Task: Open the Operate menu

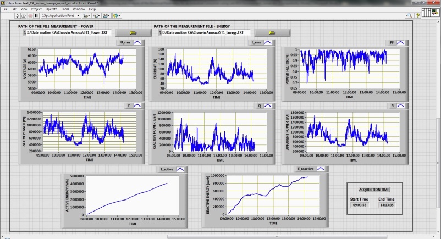Action: [50, 9]
